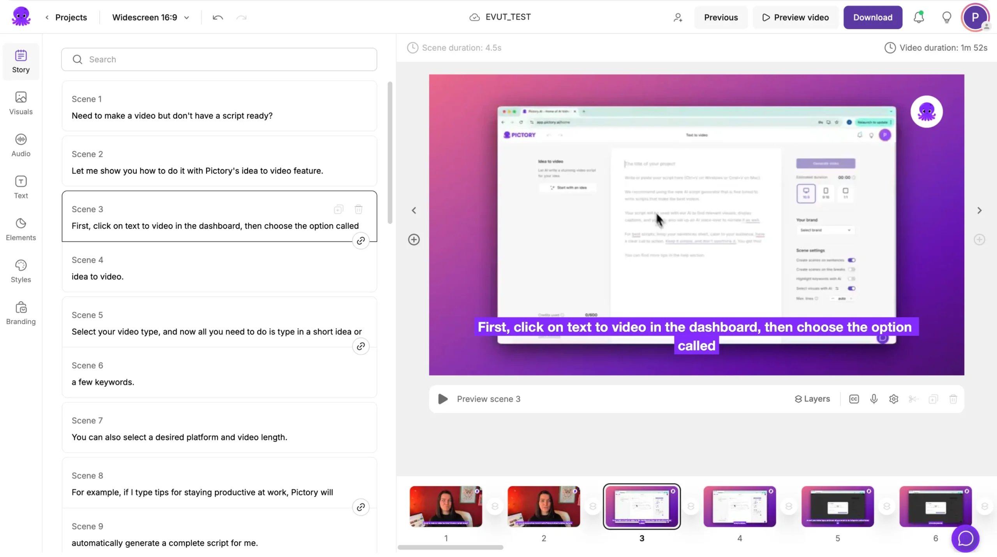
Task: Open the notifications bell
Action: pos(918,17)
